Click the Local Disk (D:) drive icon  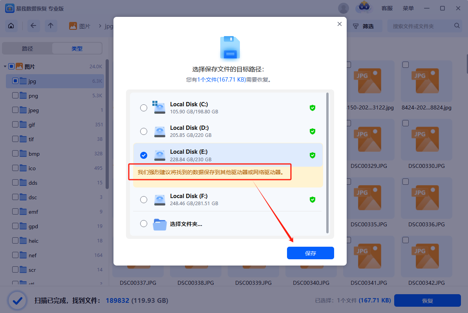(x=160, y=131)
